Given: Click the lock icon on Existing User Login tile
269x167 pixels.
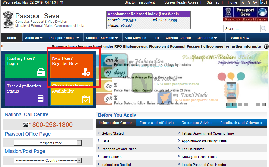Looking at the screenshot, I should tap(41, 71).
